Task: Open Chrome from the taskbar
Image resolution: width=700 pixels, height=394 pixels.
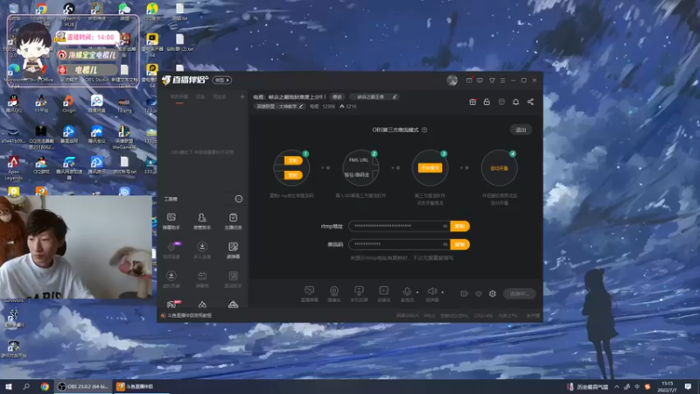Action: (x=45, y=387)
